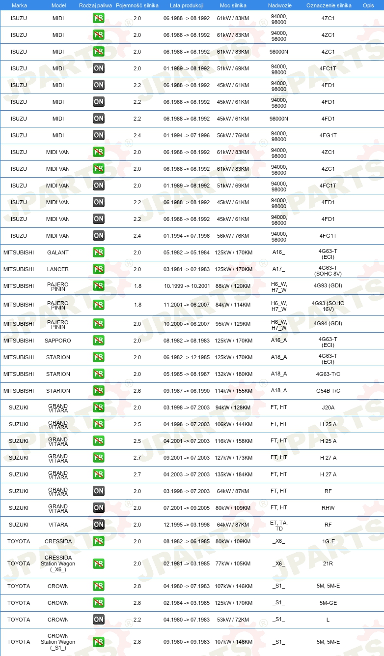Click the CRESSIDA Station Wagon (_X6_) model cell
This screenshot has height=656, width=384.
(x=58, y=563)
